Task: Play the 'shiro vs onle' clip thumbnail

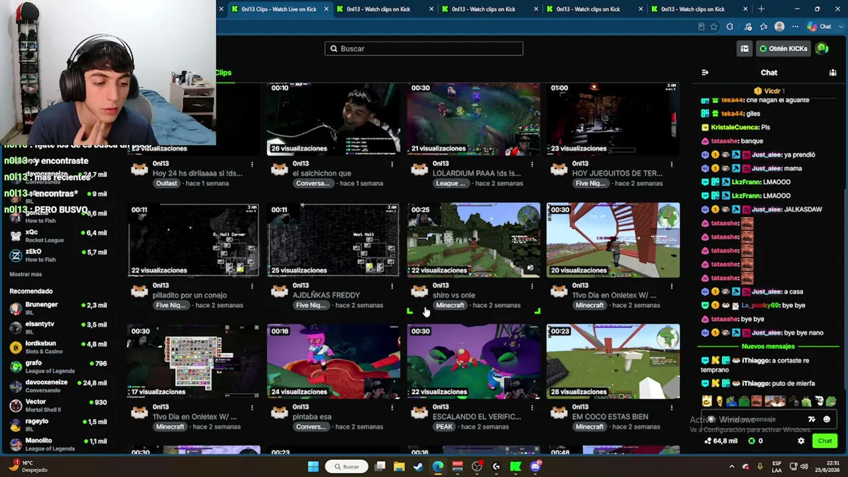Action: click(473, 240)
